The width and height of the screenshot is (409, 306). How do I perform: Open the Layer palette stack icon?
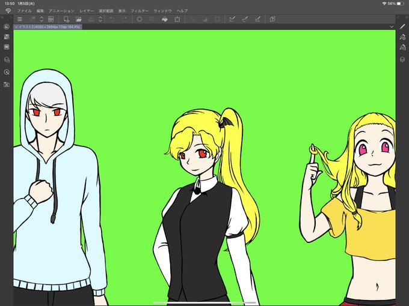click(402, 59)
